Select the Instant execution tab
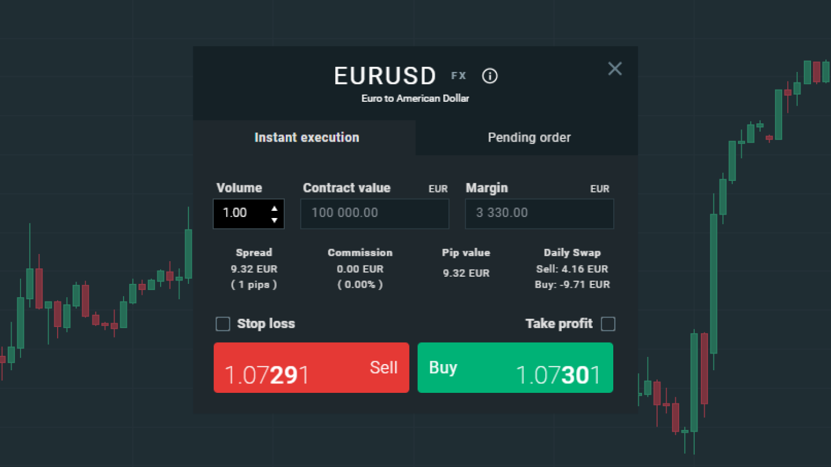 click(x=306, y=138)
